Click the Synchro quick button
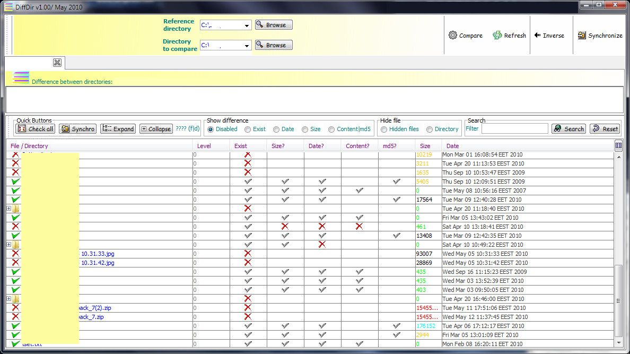Image resolution: width=630 pixels, height=354 pixels. click(77, 129)
